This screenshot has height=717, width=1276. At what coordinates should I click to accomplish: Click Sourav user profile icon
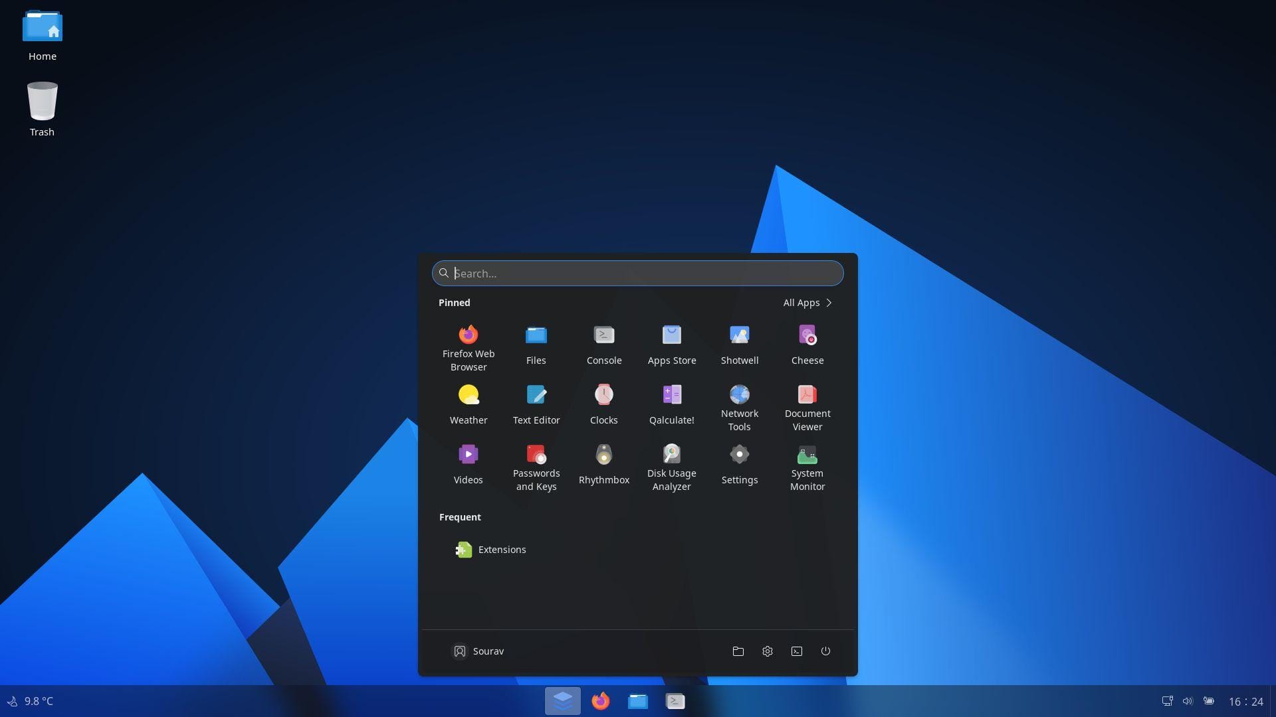tap(459, 651)
